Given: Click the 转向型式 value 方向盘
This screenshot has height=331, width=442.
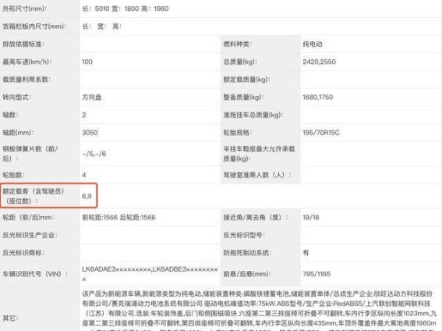Looking at the screenshot, I should pos(92,97).
